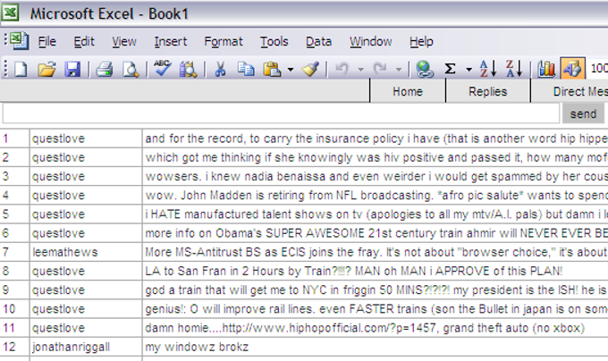
Task: Click the send button
Action: [583, 113]
